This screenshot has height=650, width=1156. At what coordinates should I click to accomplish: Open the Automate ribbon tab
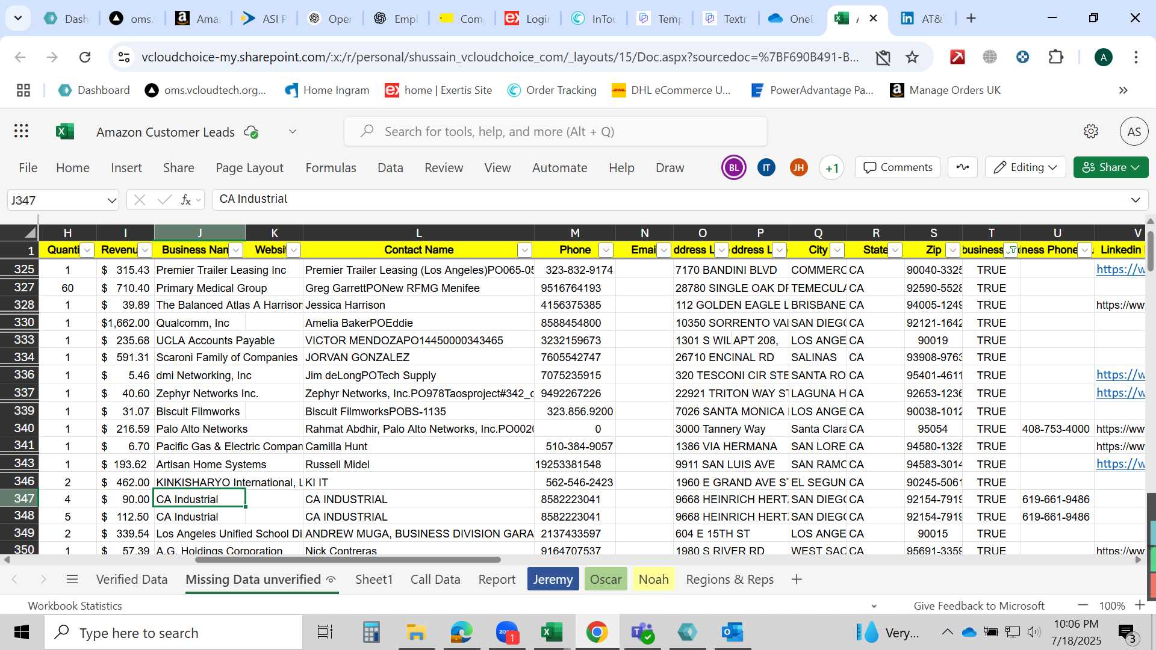point(559,168)
